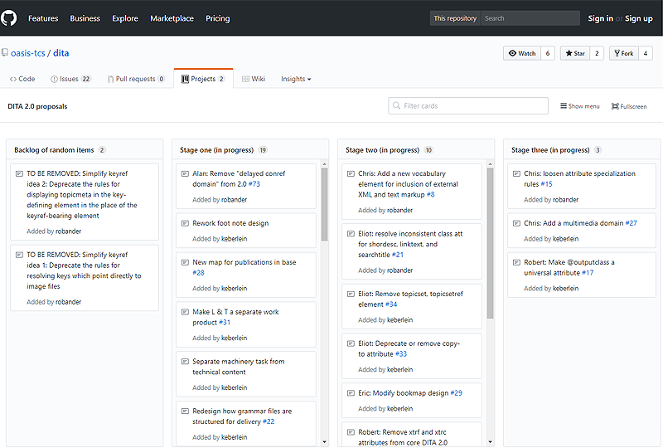
Task: Click note icon on 'Redesign how grammar files' card
Action: (185, 411)
